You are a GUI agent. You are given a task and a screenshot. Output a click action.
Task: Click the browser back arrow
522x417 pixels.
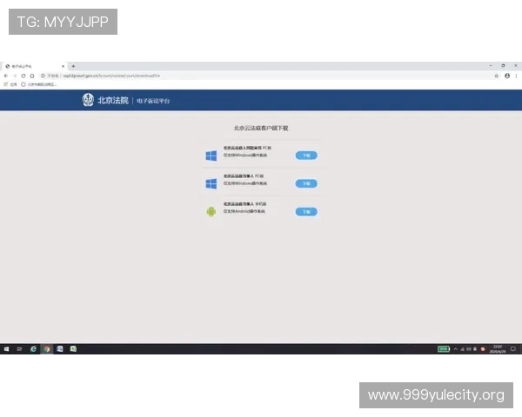click(x=6, y=76)
